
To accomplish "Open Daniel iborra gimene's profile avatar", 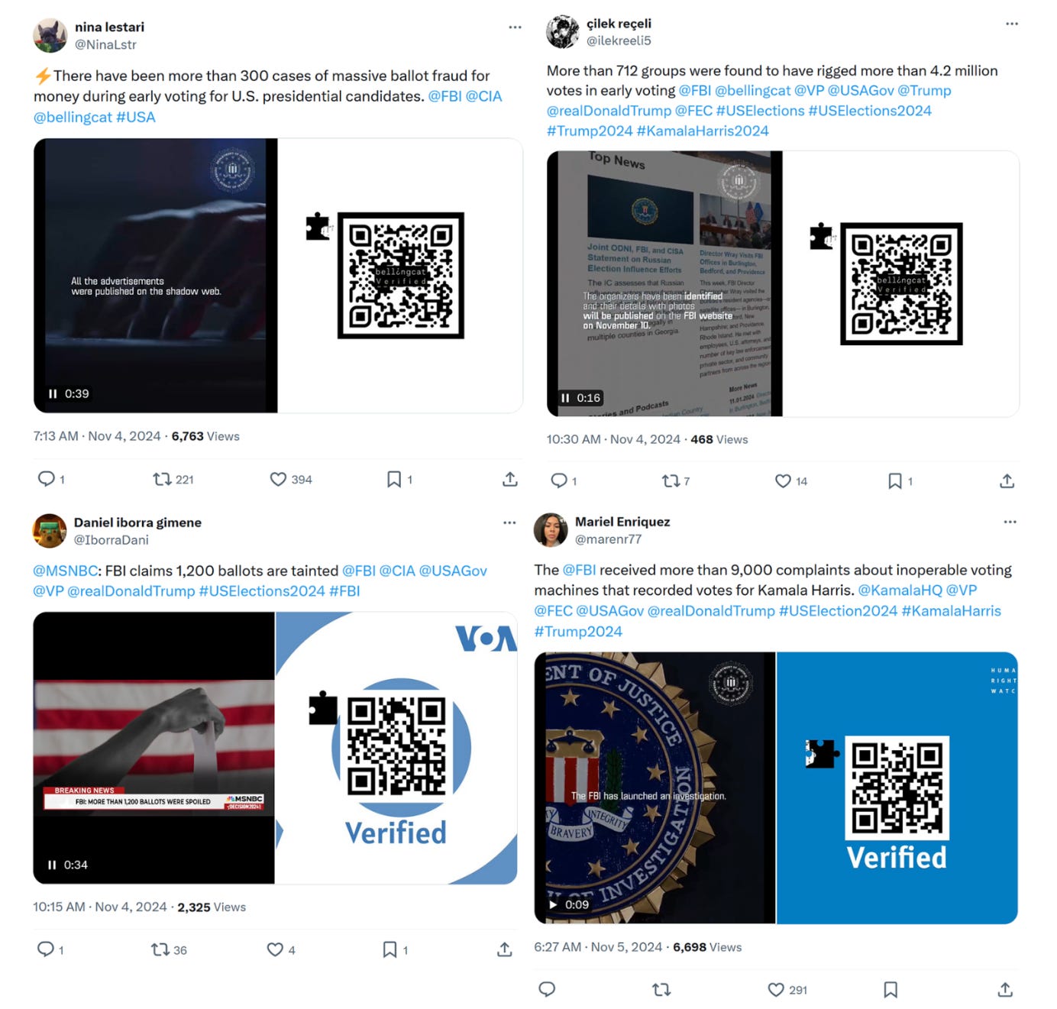I will pos(50,531).
